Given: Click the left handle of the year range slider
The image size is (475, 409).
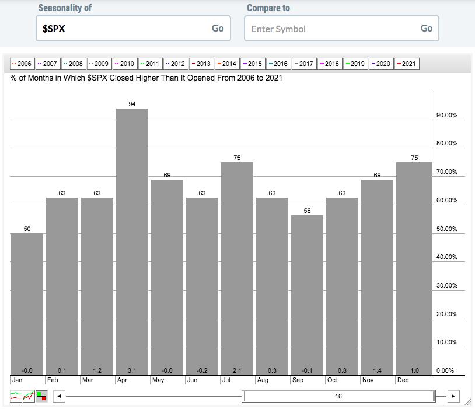Looking at the screenshot, I should 244,397.
